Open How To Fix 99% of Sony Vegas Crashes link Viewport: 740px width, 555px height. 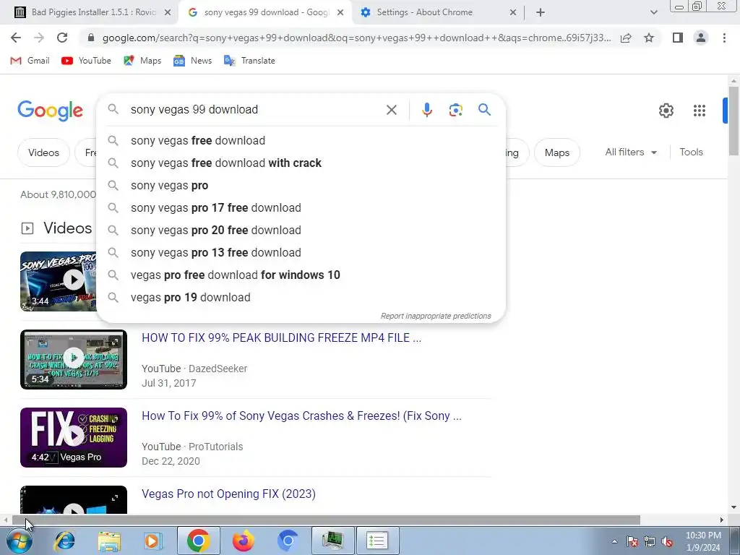pos(301,416)
